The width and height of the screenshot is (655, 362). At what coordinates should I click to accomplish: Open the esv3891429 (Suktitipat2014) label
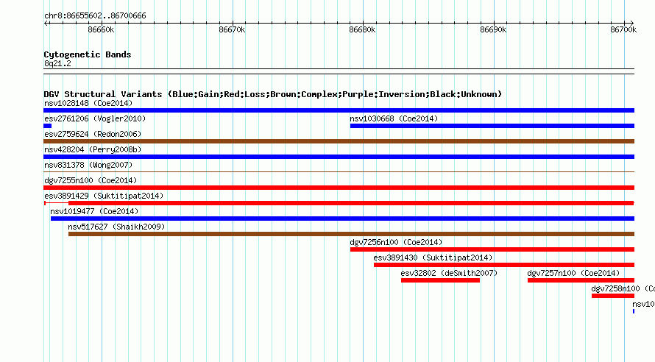[x=104, y=196]
